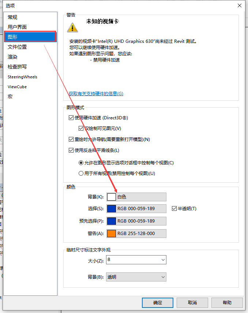
Task: Click the blue 预先选择(P) color swatch
Action: point(111,221)
